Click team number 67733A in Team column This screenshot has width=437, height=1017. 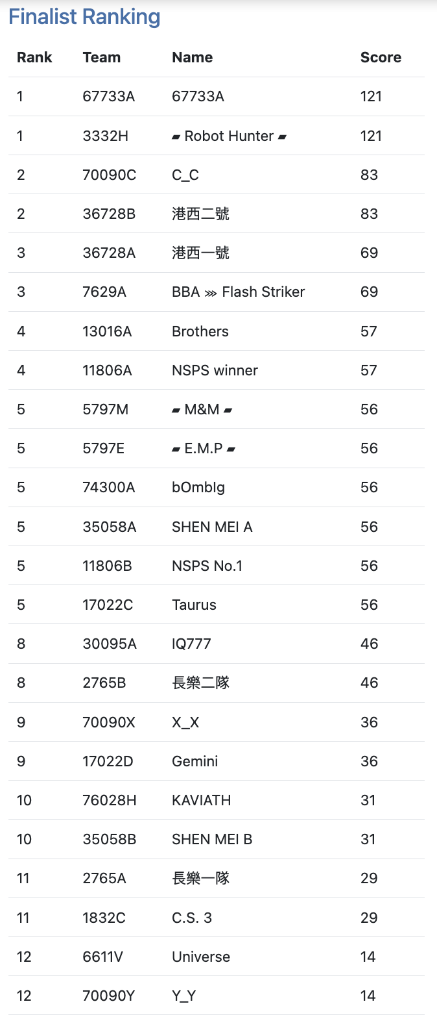pos(109,96)
